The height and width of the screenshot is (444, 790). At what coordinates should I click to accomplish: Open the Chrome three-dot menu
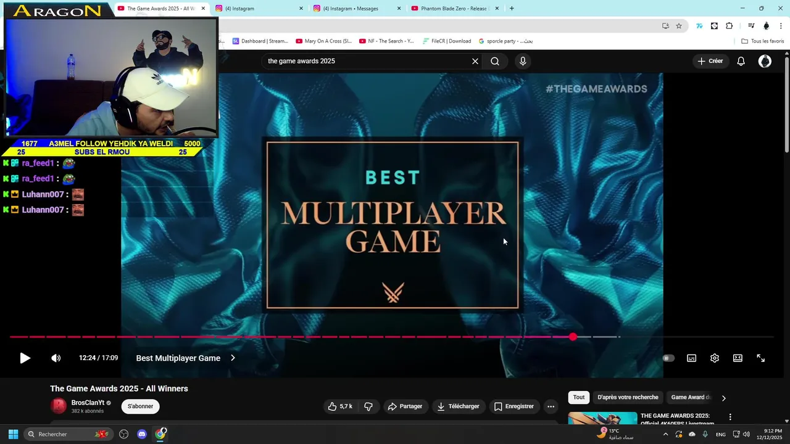781,26
